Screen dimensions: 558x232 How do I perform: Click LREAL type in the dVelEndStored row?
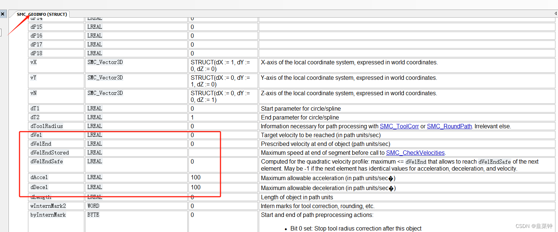click(x=95, y=153)
